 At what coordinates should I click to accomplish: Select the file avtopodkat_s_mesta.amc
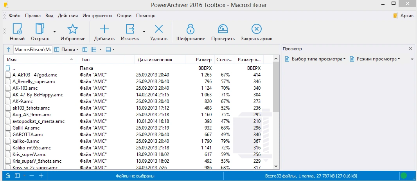38,121
